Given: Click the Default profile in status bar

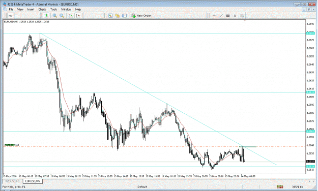Looking at the screenshot, I should pos(142,187).
